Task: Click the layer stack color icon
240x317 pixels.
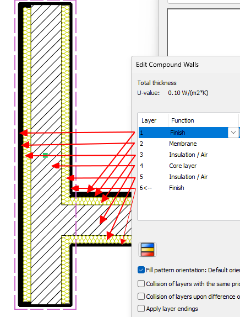Action: pos(148,250)
